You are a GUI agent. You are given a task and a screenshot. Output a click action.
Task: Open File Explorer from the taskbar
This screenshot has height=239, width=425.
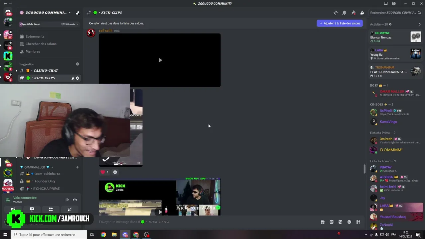click(114, 235)
